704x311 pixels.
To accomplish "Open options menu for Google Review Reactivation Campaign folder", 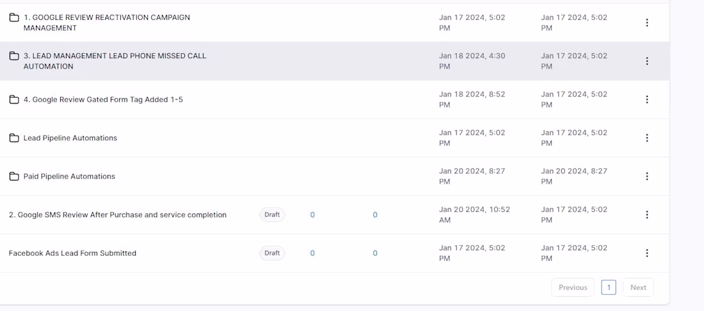I will tap(647, 23).
